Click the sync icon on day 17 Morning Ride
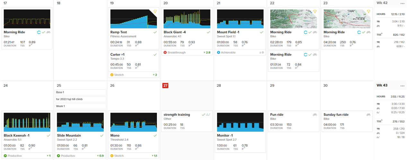411x160 pixels. point(39,32)
